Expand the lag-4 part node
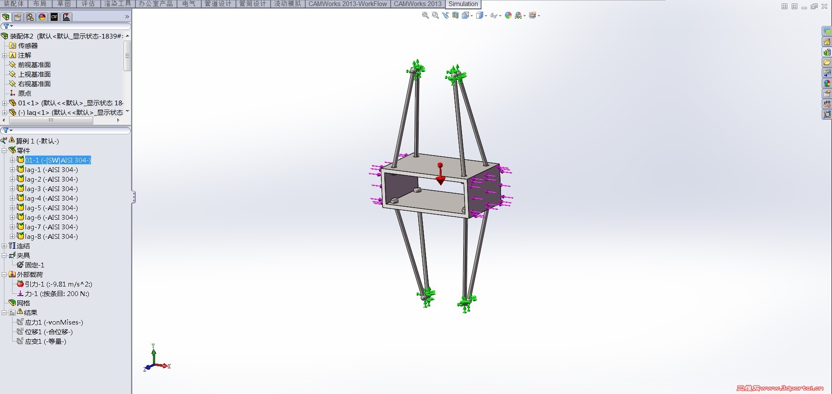The image size is (832, 394). 12,199
